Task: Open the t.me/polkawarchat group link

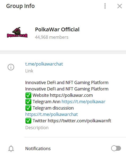Action: click(44, 64)
